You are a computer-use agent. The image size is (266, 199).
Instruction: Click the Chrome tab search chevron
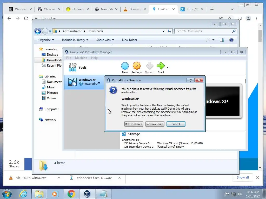tap(232, 9)
